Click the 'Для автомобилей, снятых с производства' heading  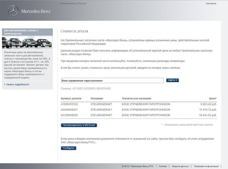21,32
